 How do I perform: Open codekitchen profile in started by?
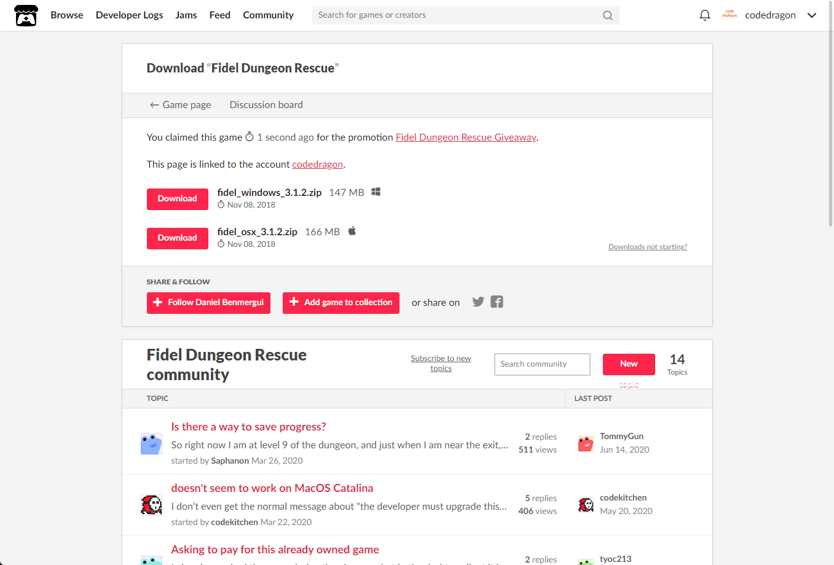coord(235,522)
